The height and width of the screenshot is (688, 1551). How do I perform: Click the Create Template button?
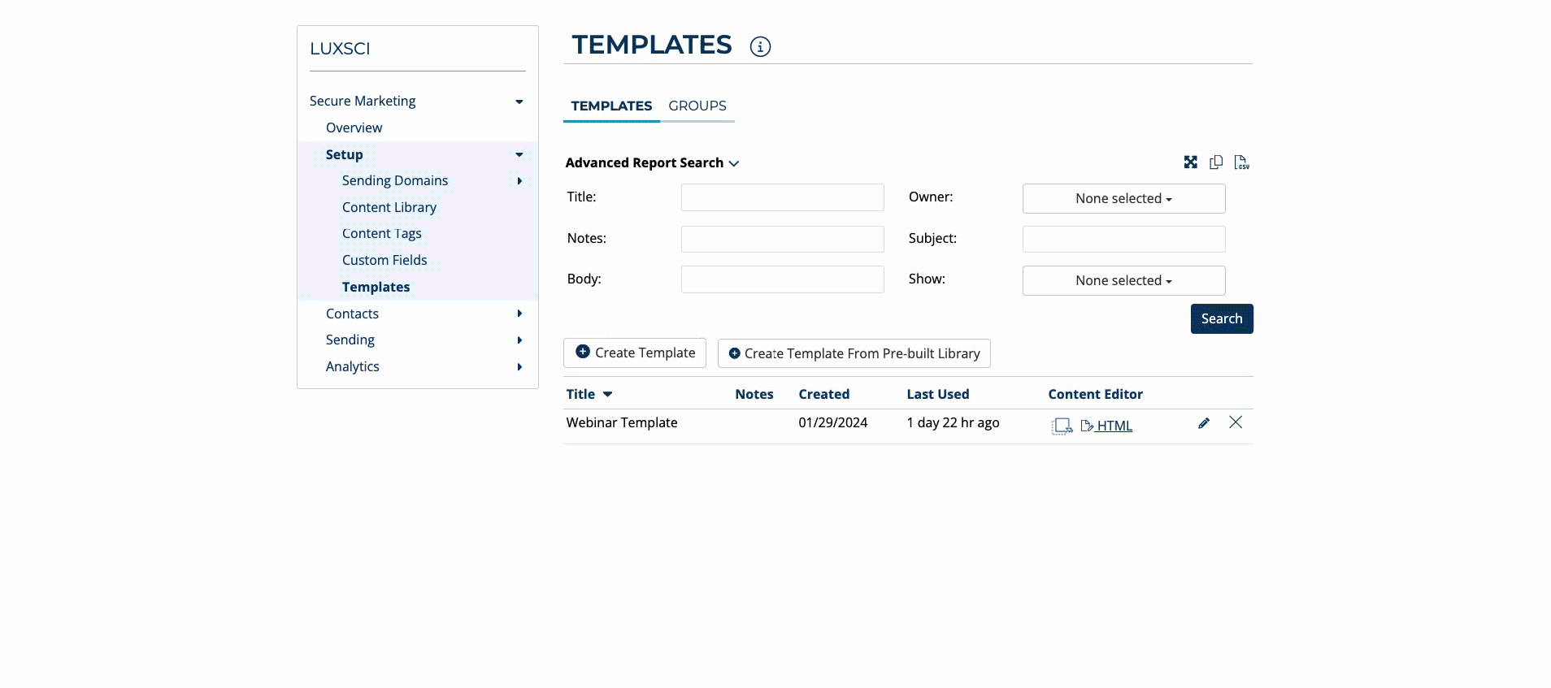tap(635, 353)
